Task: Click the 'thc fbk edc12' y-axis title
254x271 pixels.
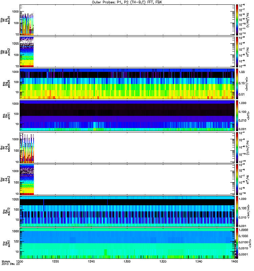Action: click(x=6, y=211)
